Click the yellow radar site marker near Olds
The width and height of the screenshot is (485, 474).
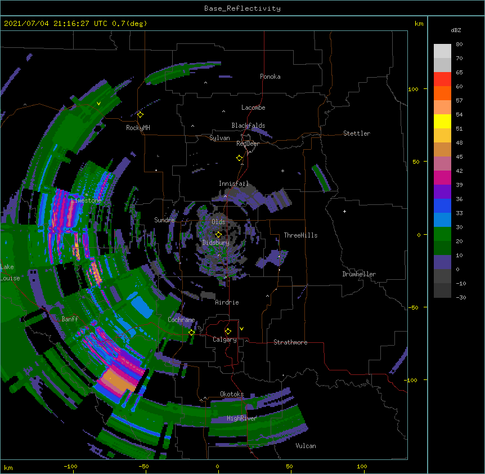click(x=218, y=235)
